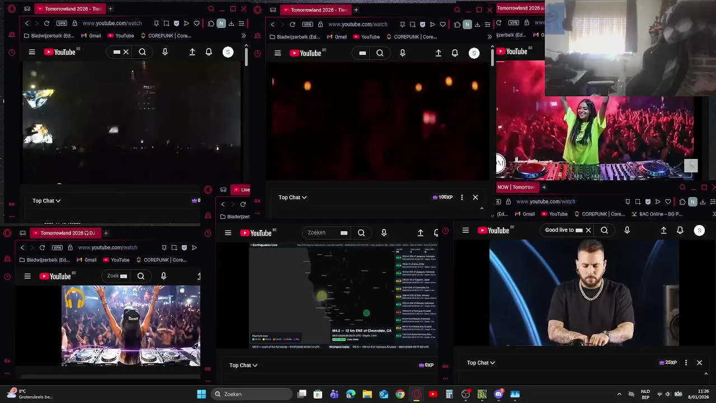Open YouTube guide menu in dark-stage window
Screen dimensions: 716x403
click(x=32, y=52)
